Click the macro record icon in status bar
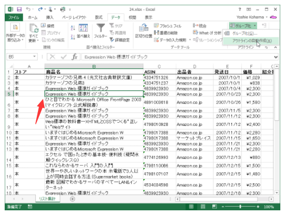This screenshot has height=215, width=285. coord(30,207)
